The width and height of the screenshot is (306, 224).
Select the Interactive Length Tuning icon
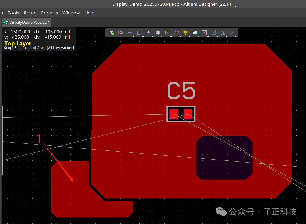tap(177, 33)
